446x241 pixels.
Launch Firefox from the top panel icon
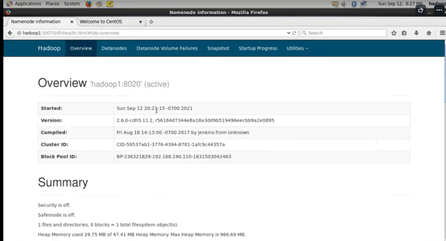point(89,4)
